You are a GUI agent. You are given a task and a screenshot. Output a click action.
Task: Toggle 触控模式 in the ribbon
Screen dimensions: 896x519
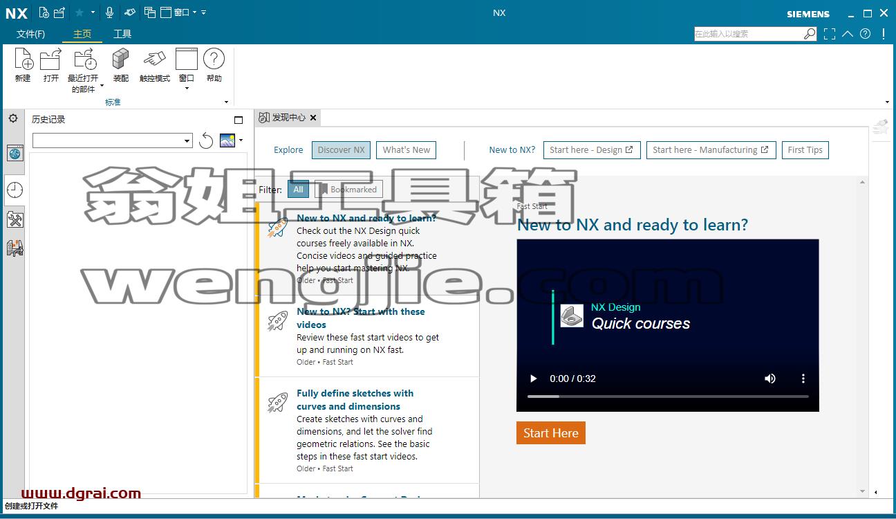155,66
